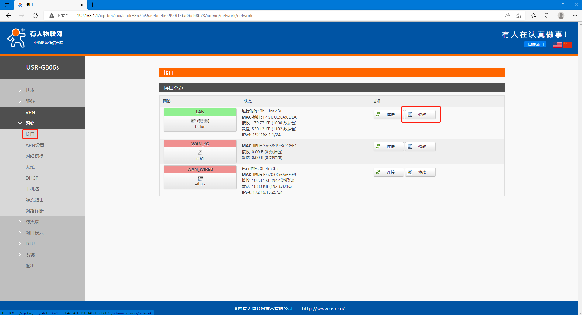Click the browser address bar URL
The width and height of the screenshot is (582, 315).
[164, 16]
